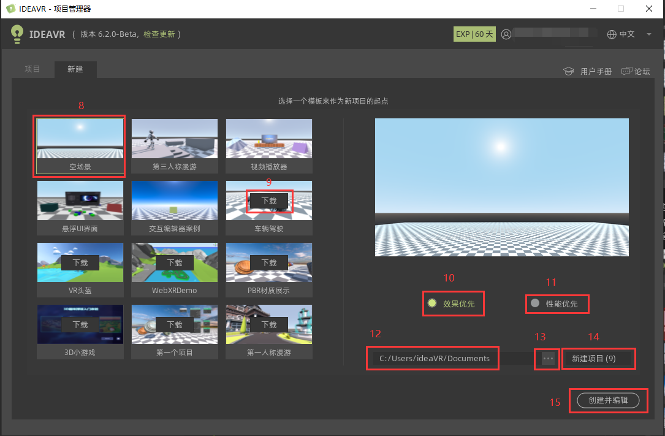This screenshot has width=665, height=436.
Task: Click the globe language icon
Action: click(x=612, y=34)
